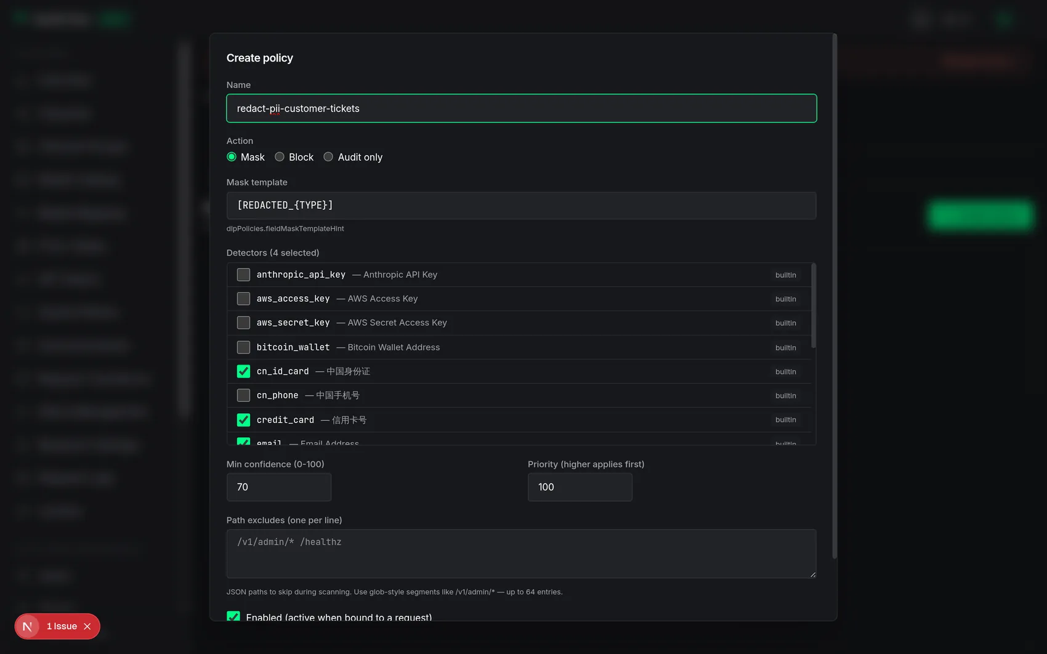Check the aws_access_key detector
The width and height of the screenshot is (1047, 654).
point(244,299)
